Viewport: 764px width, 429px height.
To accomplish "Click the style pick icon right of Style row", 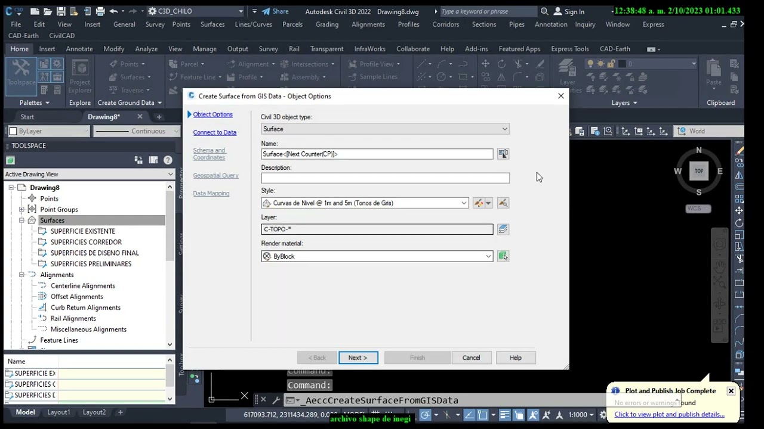I will coord(503,203).
